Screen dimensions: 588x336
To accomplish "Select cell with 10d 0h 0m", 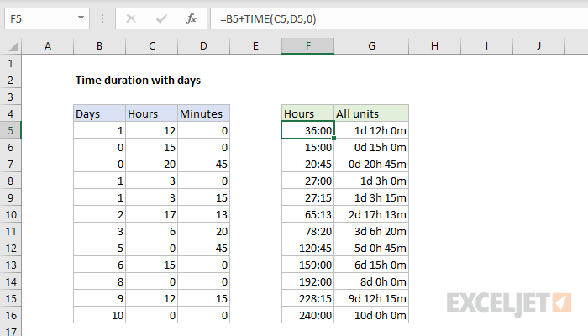I will point(371,315).
